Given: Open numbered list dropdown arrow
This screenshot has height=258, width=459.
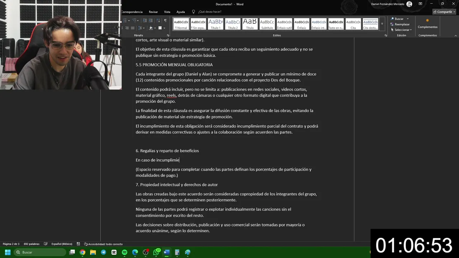Looking at the screenshot, I should 129,20.
